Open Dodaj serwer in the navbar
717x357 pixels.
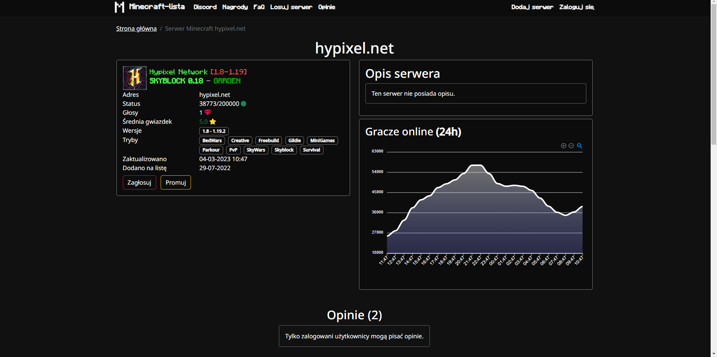pyautogui.click(x=532, y=7)
